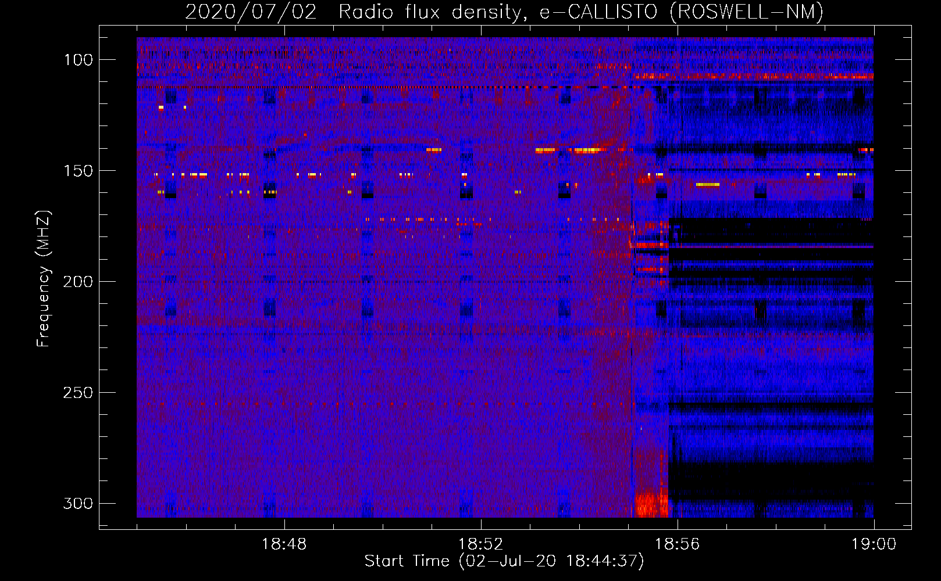Click the plot title 'Radio flux density, e-CALLISTO (ROSWELL-NM)'
The height and width of the screenshot is (581, 941).
point(581,12)
